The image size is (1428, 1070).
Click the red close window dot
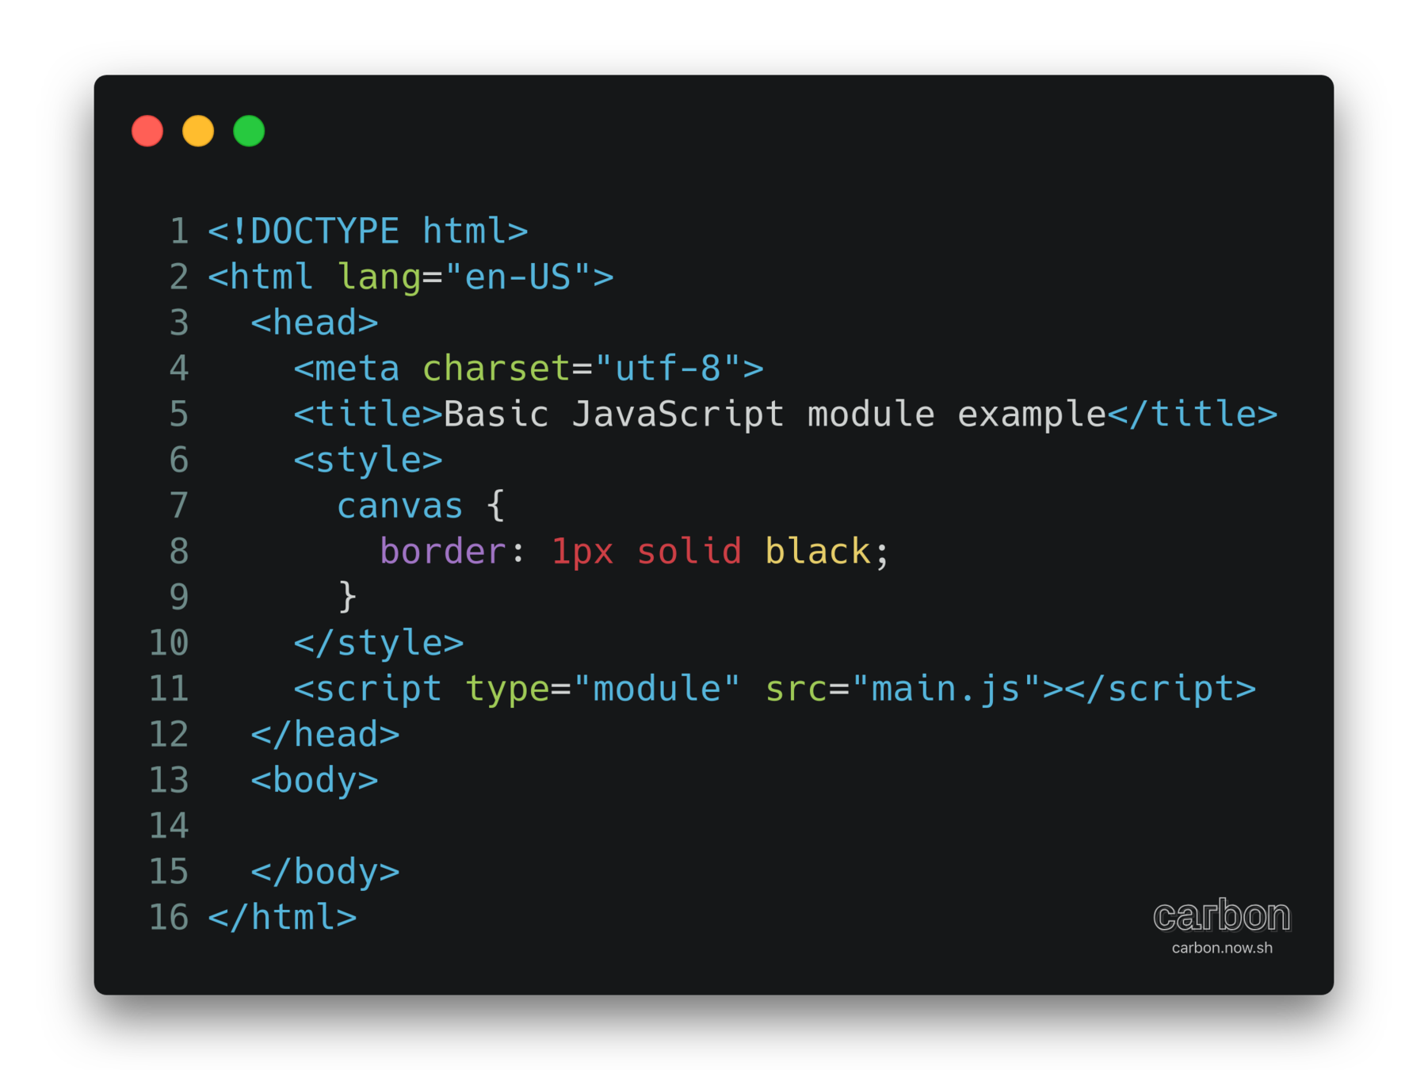pos(147,131)
